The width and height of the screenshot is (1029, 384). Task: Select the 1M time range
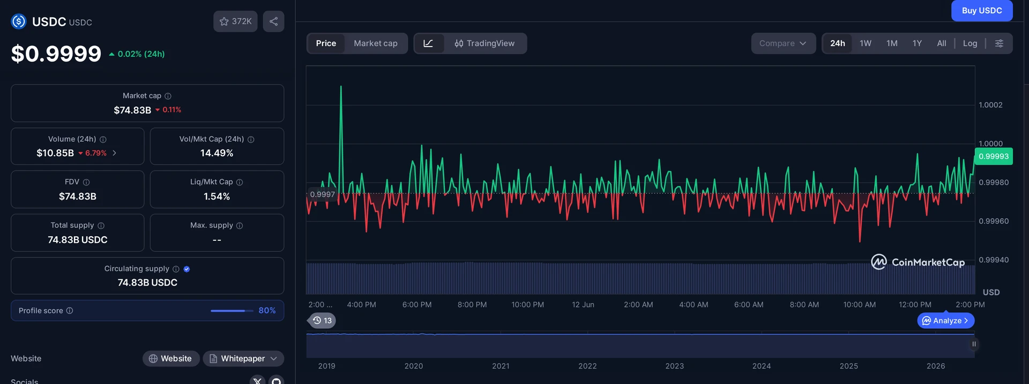click(x=892, y=43)
